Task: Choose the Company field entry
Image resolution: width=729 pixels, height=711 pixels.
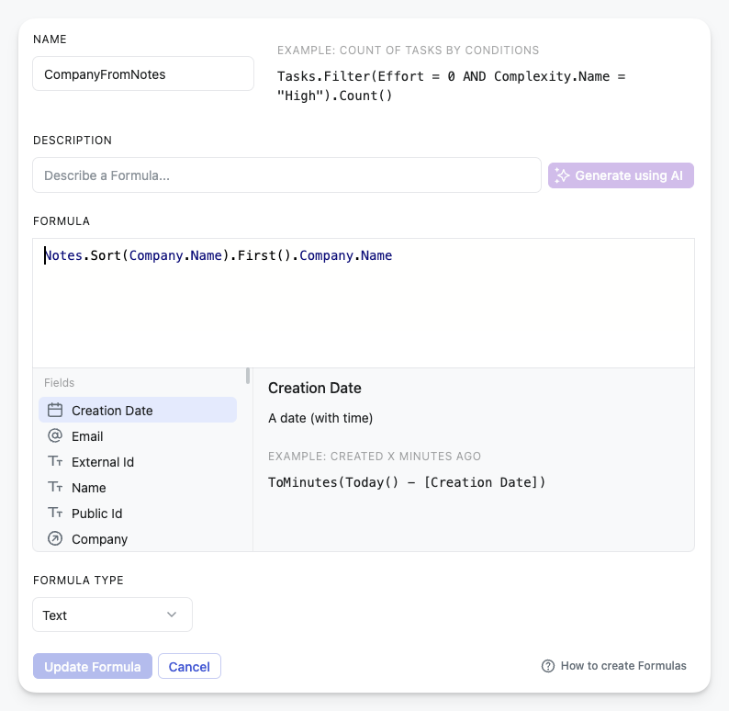Action: pos(138,539)
